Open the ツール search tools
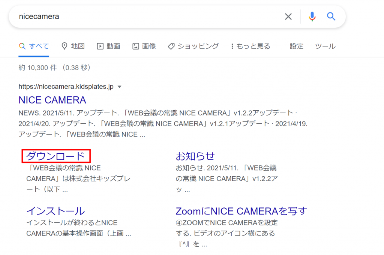 325,46
